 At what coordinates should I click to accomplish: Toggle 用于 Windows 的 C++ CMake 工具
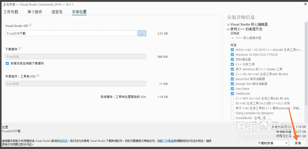tap(232, 69)
